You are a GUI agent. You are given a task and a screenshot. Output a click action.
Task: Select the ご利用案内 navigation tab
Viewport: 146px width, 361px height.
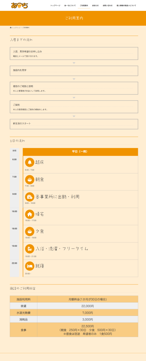point(84,5)
